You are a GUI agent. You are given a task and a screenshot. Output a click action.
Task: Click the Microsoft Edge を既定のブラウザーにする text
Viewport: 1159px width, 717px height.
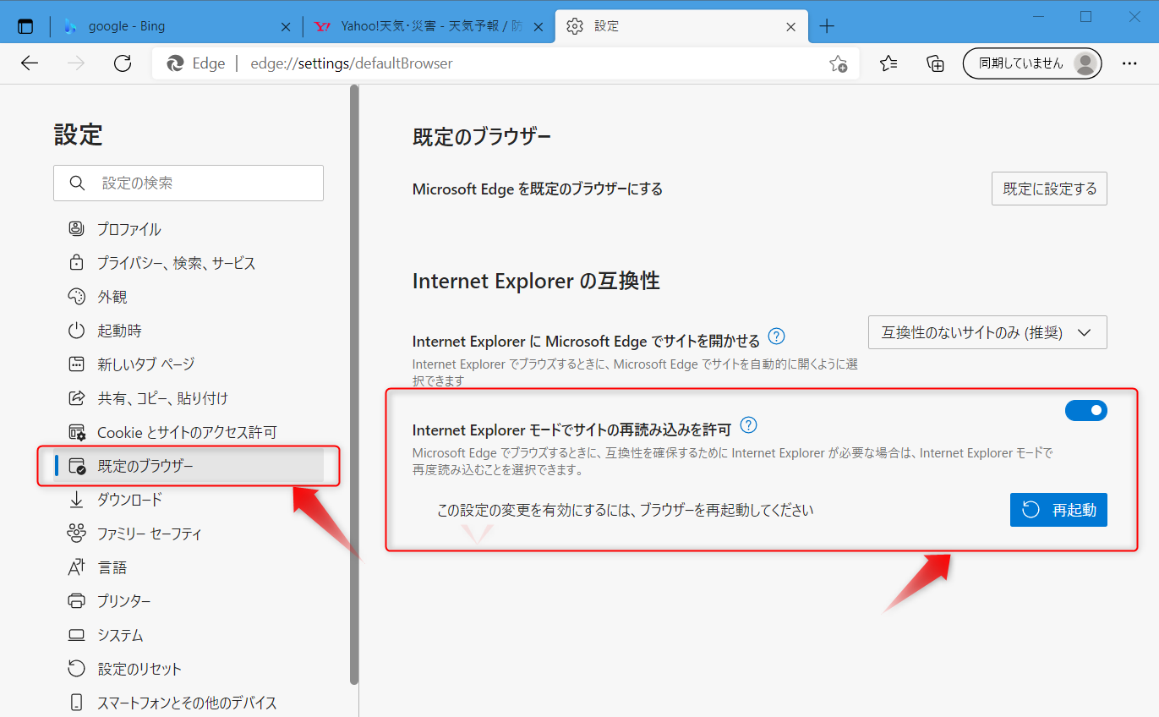tap(538, 189)
